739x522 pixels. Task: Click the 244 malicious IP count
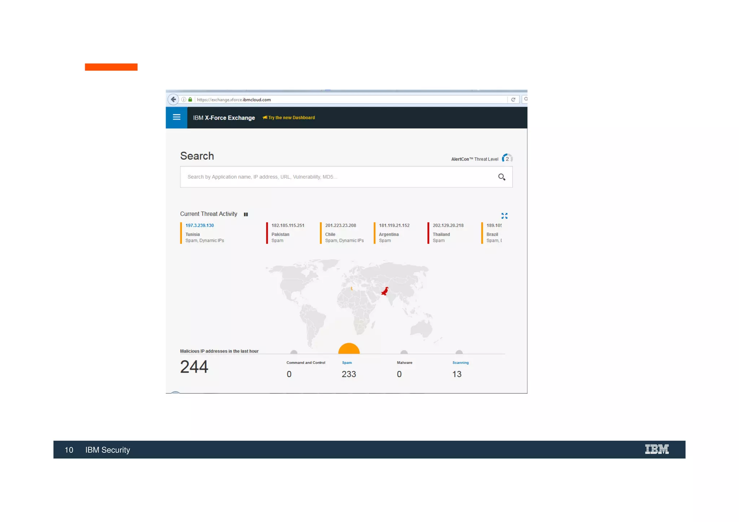click(194, 367)
